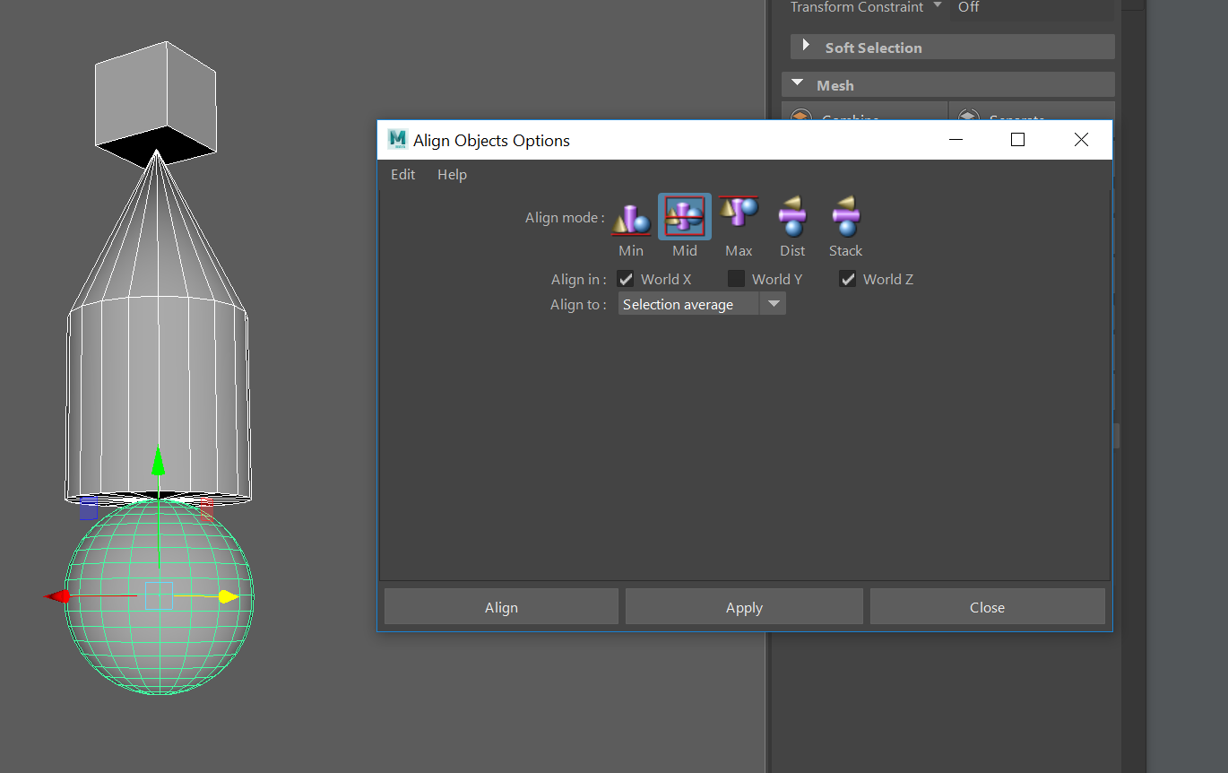Viewport: 1228px width, 773px height.
Task: Open the Help menu in Align dialog
Action: 452,174
